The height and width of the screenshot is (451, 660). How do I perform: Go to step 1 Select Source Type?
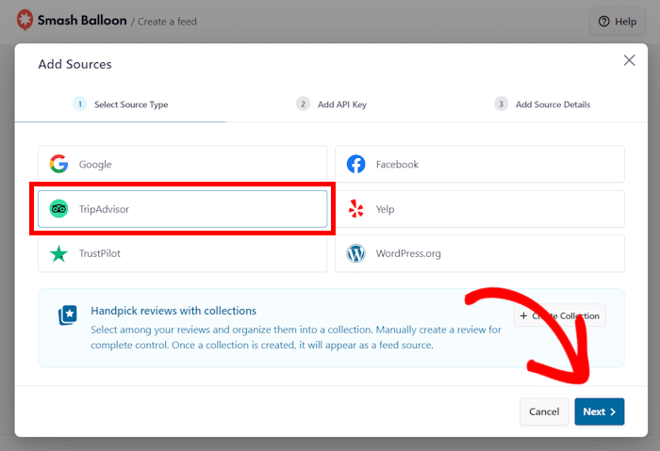coord(121,105)
